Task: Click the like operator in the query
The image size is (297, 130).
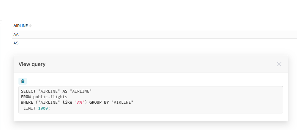Action: [x=67, y=103]
